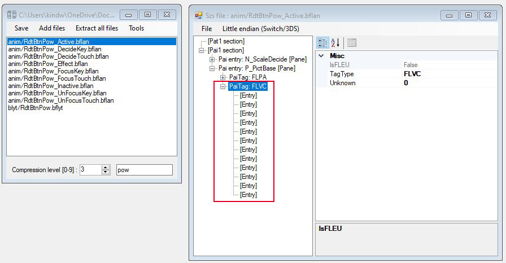Image resolution: width=506 pixels, height=263 pixels.
Task: Expand the PaiTag FLPA node
Action: tap(223, 77)
